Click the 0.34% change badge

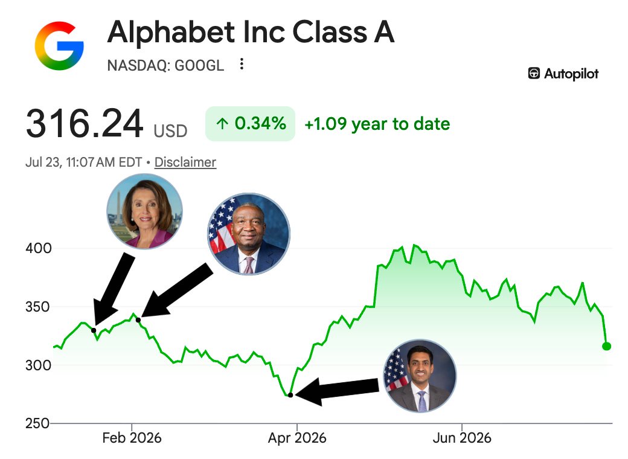[251, 124]
